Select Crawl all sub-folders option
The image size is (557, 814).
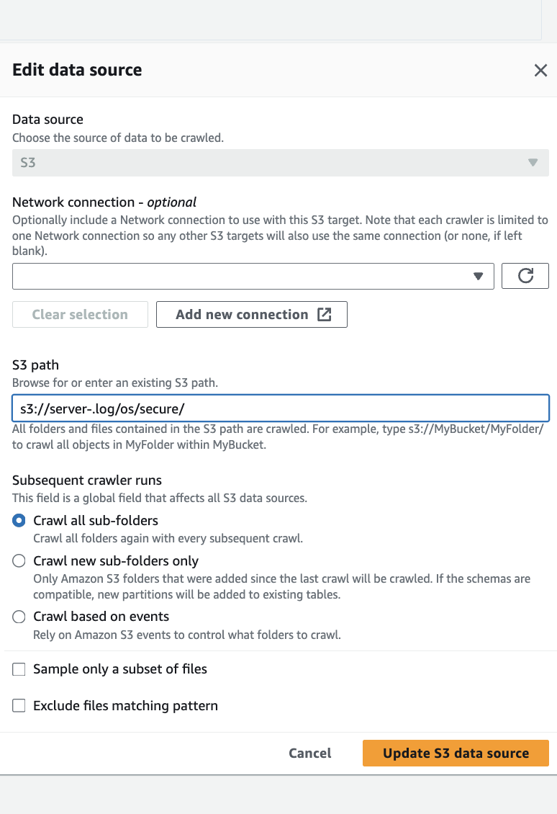tap(19, 521)
